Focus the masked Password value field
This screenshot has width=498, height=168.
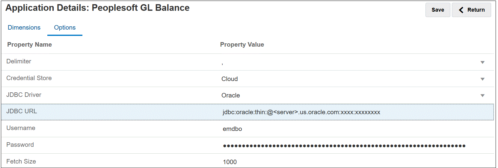[344, 146]
